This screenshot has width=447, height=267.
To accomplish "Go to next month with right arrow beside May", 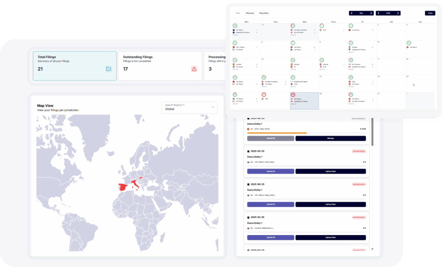I will 371,13.
